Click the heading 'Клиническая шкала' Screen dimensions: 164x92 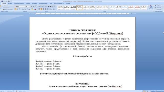pyautogui.click(x=82, y=30)
